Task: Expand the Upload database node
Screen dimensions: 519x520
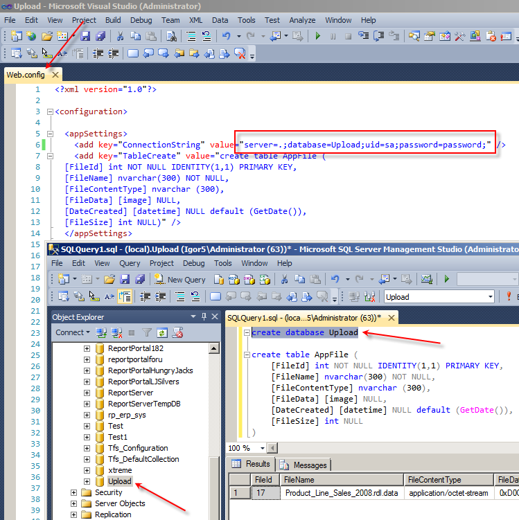Action: tap(87, 481)
